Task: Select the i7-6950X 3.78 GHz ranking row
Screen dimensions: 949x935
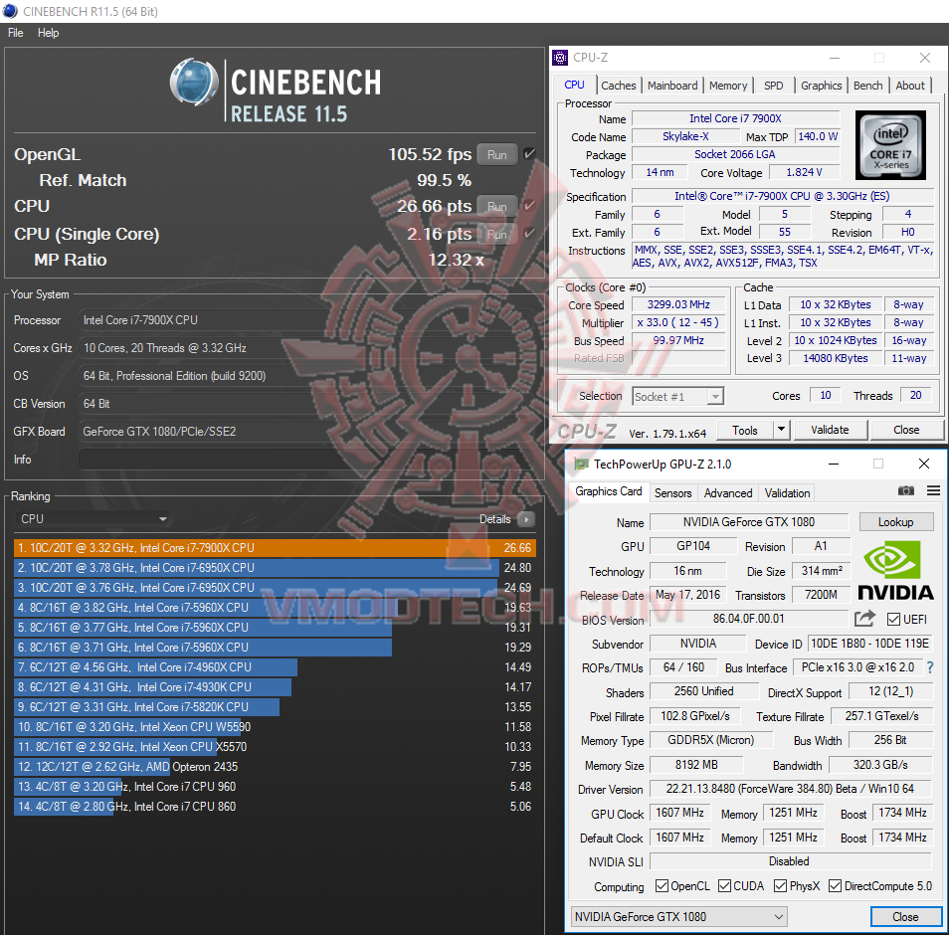Action: coord(275,568)
